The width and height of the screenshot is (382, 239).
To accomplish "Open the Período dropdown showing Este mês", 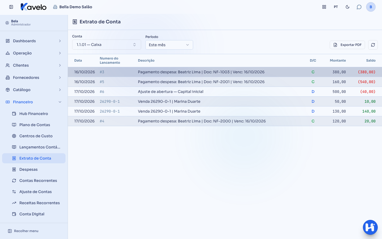I will 169,45.
